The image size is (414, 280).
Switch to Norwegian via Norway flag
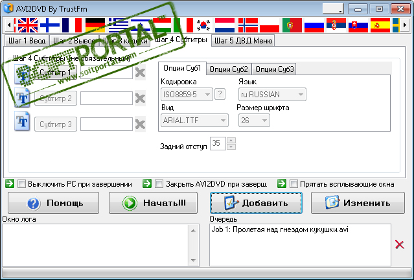click(x=248, y=25)
